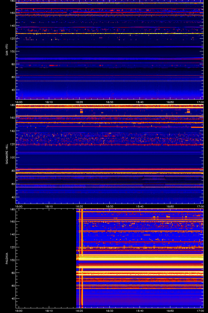This screenshot has width=208, height=313.
Task: Choose 16:10 tick under Palehua panel
Action: point(49,311)
